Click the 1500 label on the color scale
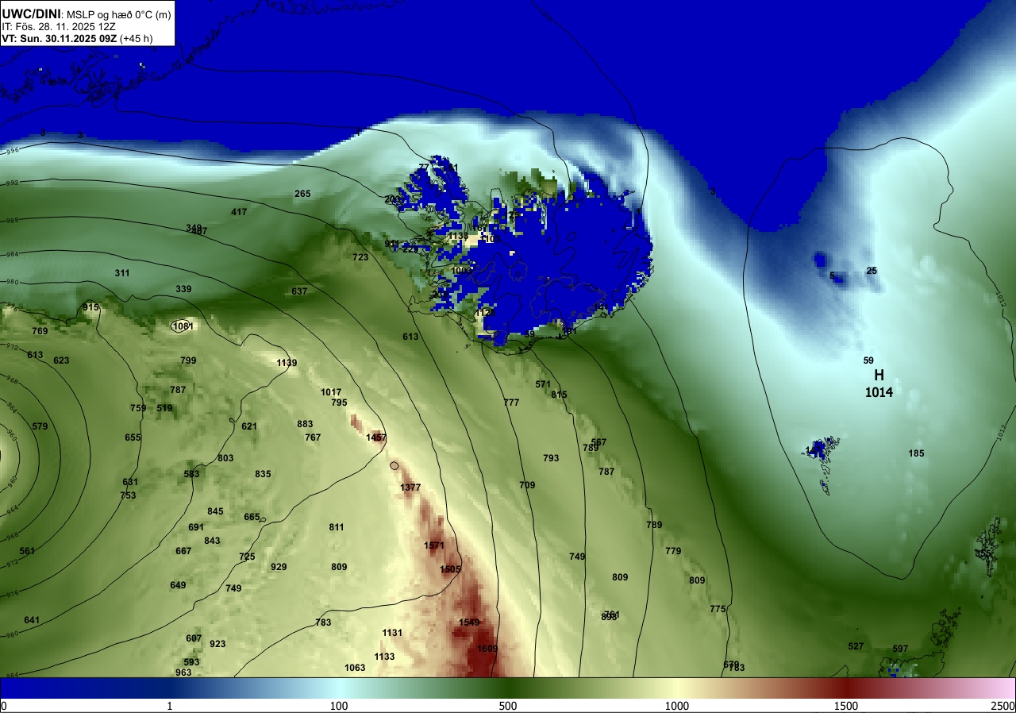This screenshot has width=1016, height=713. [846, 706]
